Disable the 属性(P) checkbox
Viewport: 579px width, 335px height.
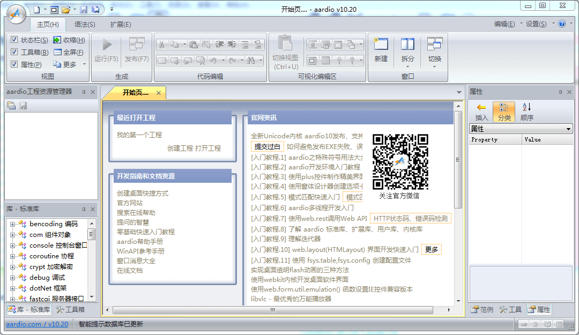[14, 64]
